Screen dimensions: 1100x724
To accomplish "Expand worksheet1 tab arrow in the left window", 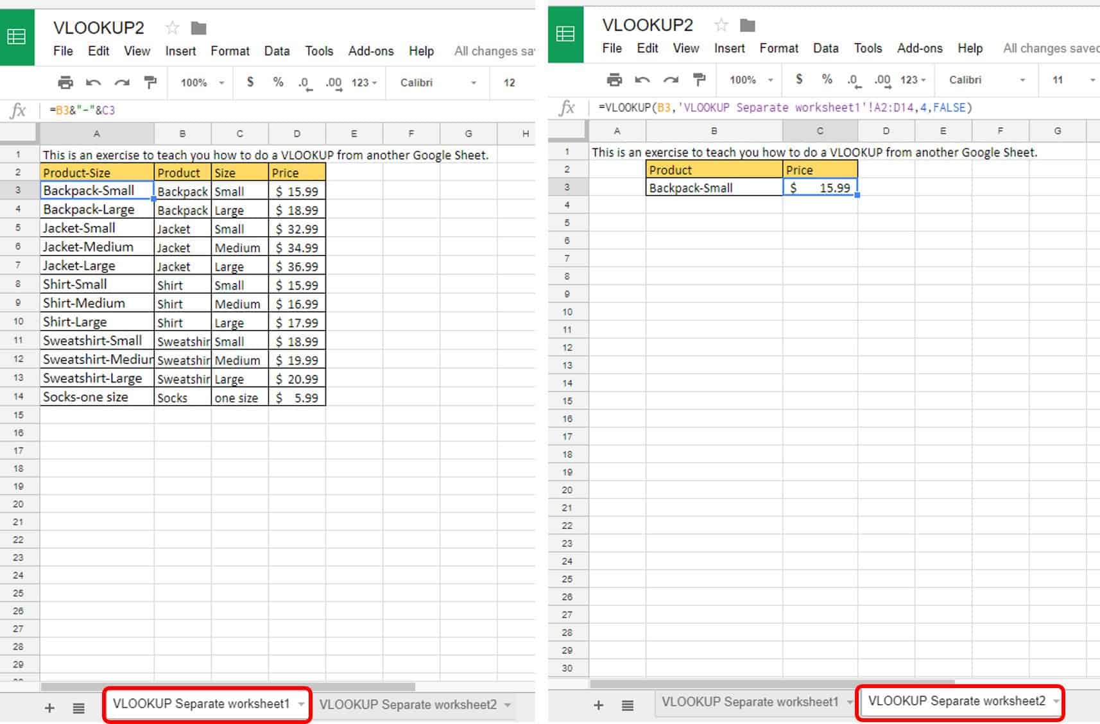I will tap(301, 705).
